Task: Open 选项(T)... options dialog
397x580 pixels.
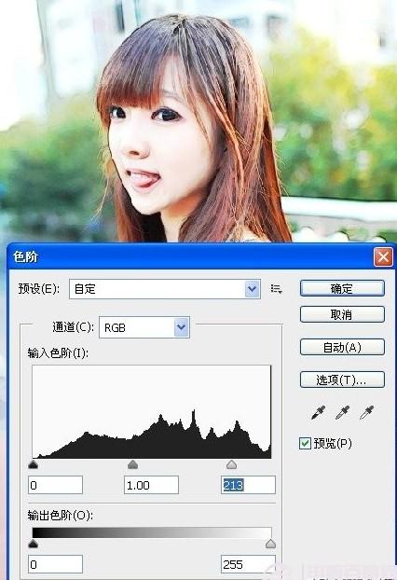Action: (342, 380)
